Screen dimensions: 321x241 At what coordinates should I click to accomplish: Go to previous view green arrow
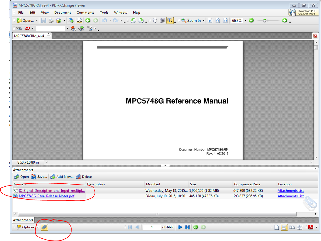pos(88,21)
